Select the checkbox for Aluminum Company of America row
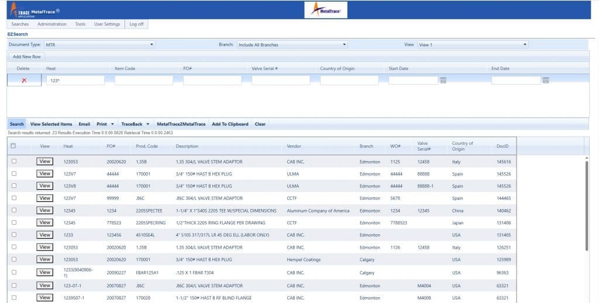Viewport: 599px width, 303px height. (x=14, y=211)
